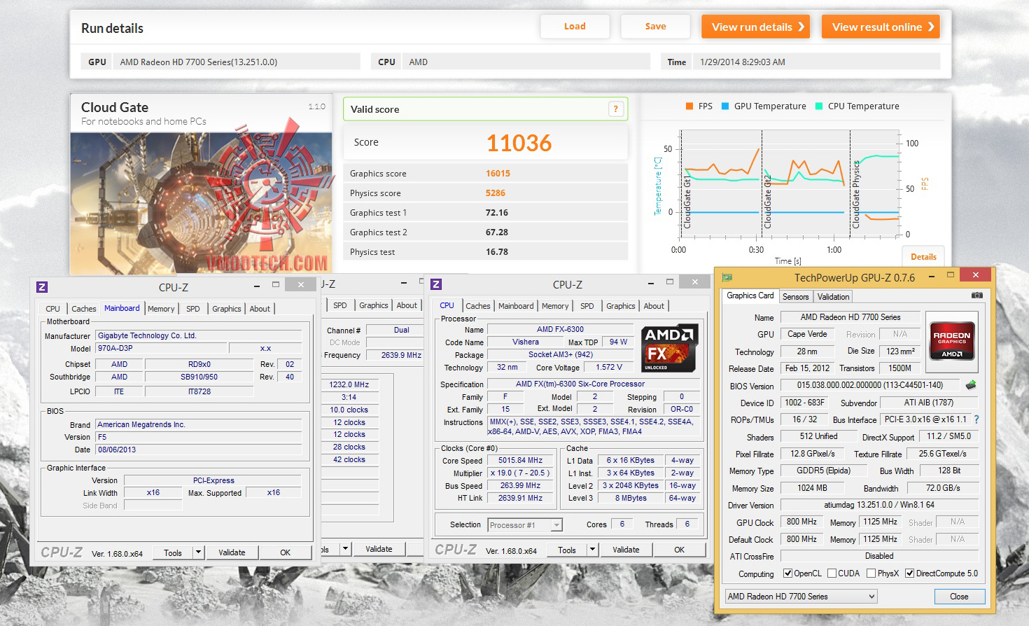The width and height of the screenshot is (1029, 626).
Task: Click the AMD FX logo in CPU-Z
Action: click(668, 348)
